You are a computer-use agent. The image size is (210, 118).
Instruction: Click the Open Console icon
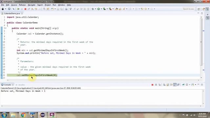[x=193, y=85]
